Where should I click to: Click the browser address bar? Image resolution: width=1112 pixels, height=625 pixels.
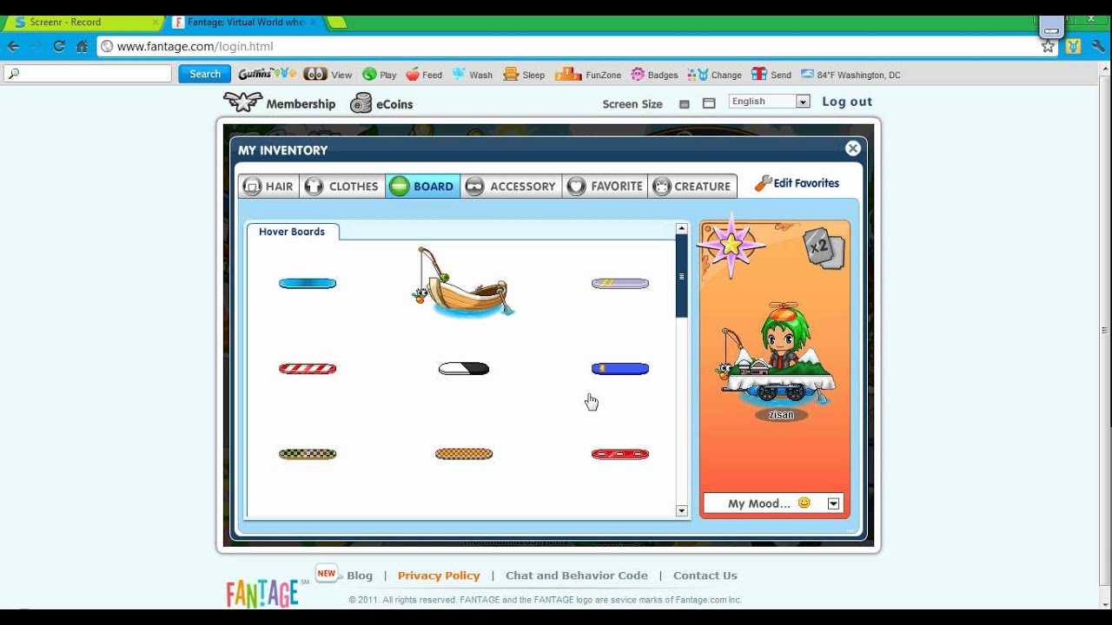(569, 46)
